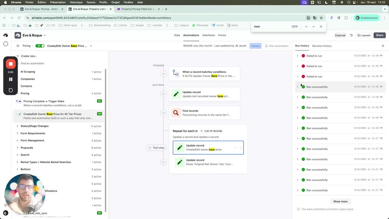Image resolution: width=389 pixels, height=219 pixels.
Task: Toggle ON badge for Pricing Complete automation
Action: 99,101
